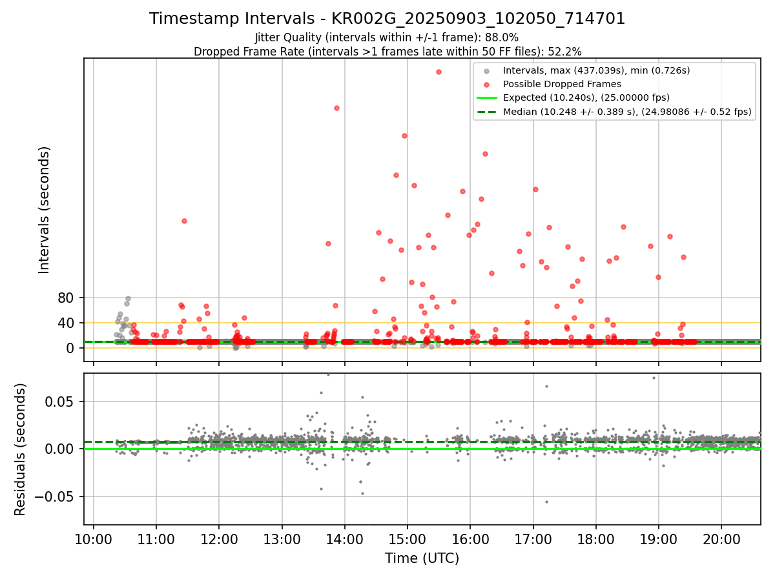Select the 'Dropped Frame Rate' 52.2% subtitle line
The width and height of the screenshot is (775, 581).
(x=387, y=52)
